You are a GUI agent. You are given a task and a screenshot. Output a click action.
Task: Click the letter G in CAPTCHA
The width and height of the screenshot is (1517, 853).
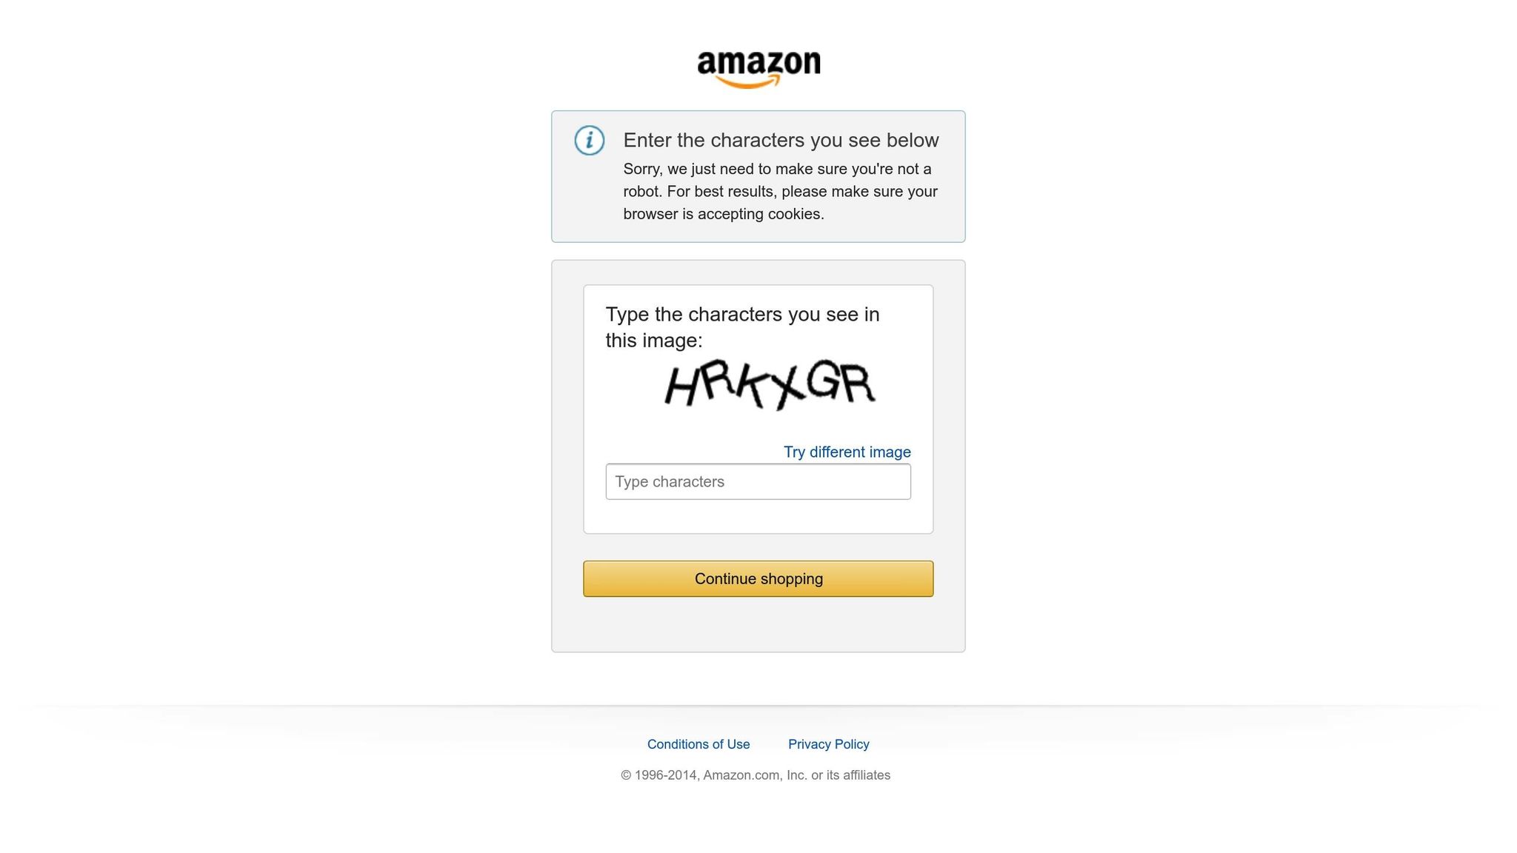point(823,380)
